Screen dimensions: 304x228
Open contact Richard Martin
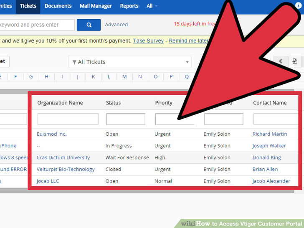pyautogui.click(x=270, y=134)
